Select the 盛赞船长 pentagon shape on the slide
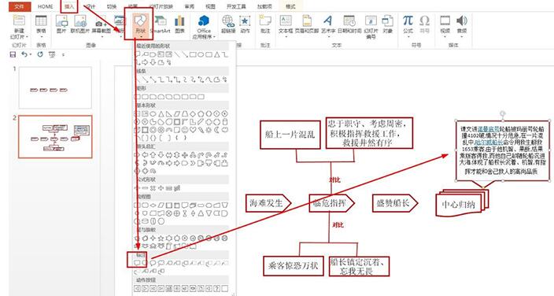The width and height of the screenshot is (554, 296). pos(395,203)
